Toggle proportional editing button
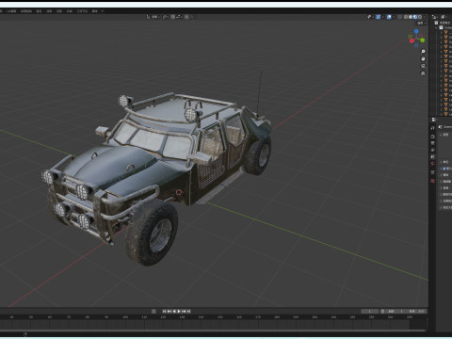The height and width of the screenshot is (339, 452). pyautogui.click(x=186, y=17)
